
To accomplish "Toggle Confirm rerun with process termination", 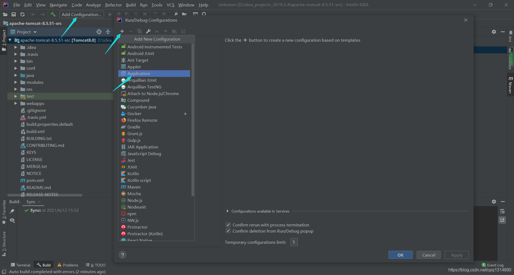I will tap(228, 225).
